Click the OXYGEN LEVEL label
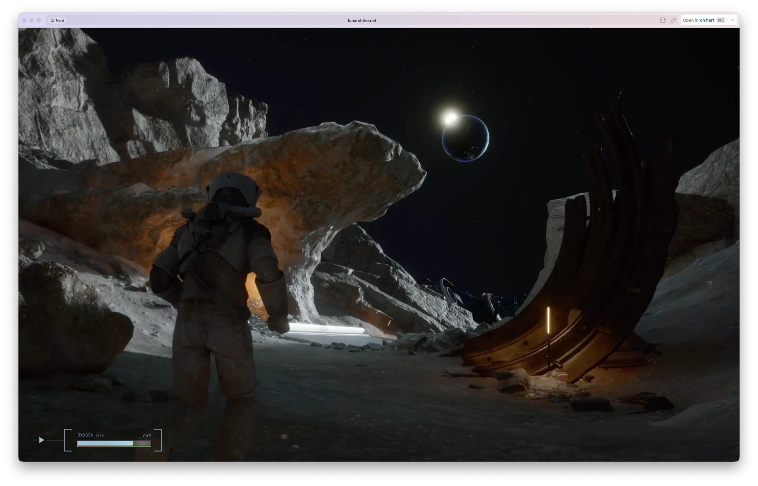 (91, 435)
